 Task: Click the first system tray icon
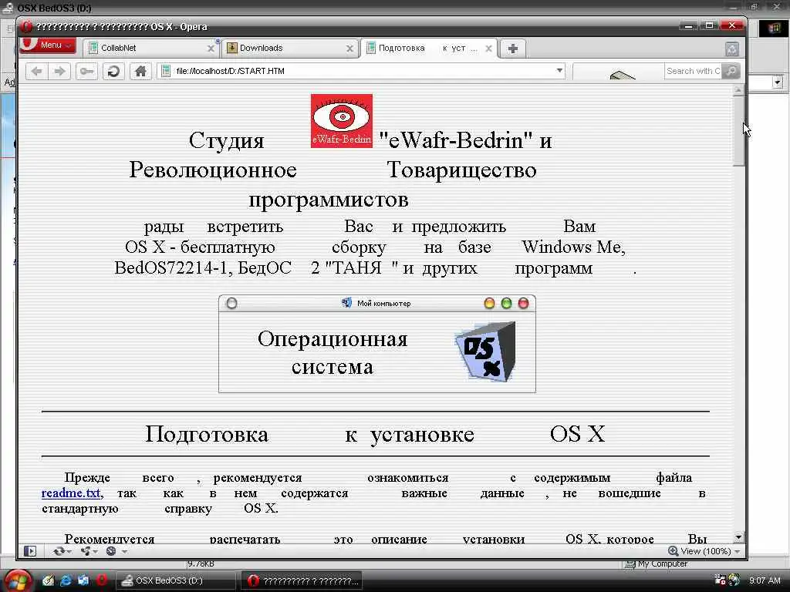tap(720, 580)
